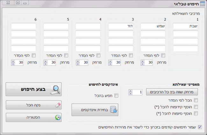Close the חיפוש טבלאי window
The width and height of the screenshot is (207, 135).
(x=8, y=3)
